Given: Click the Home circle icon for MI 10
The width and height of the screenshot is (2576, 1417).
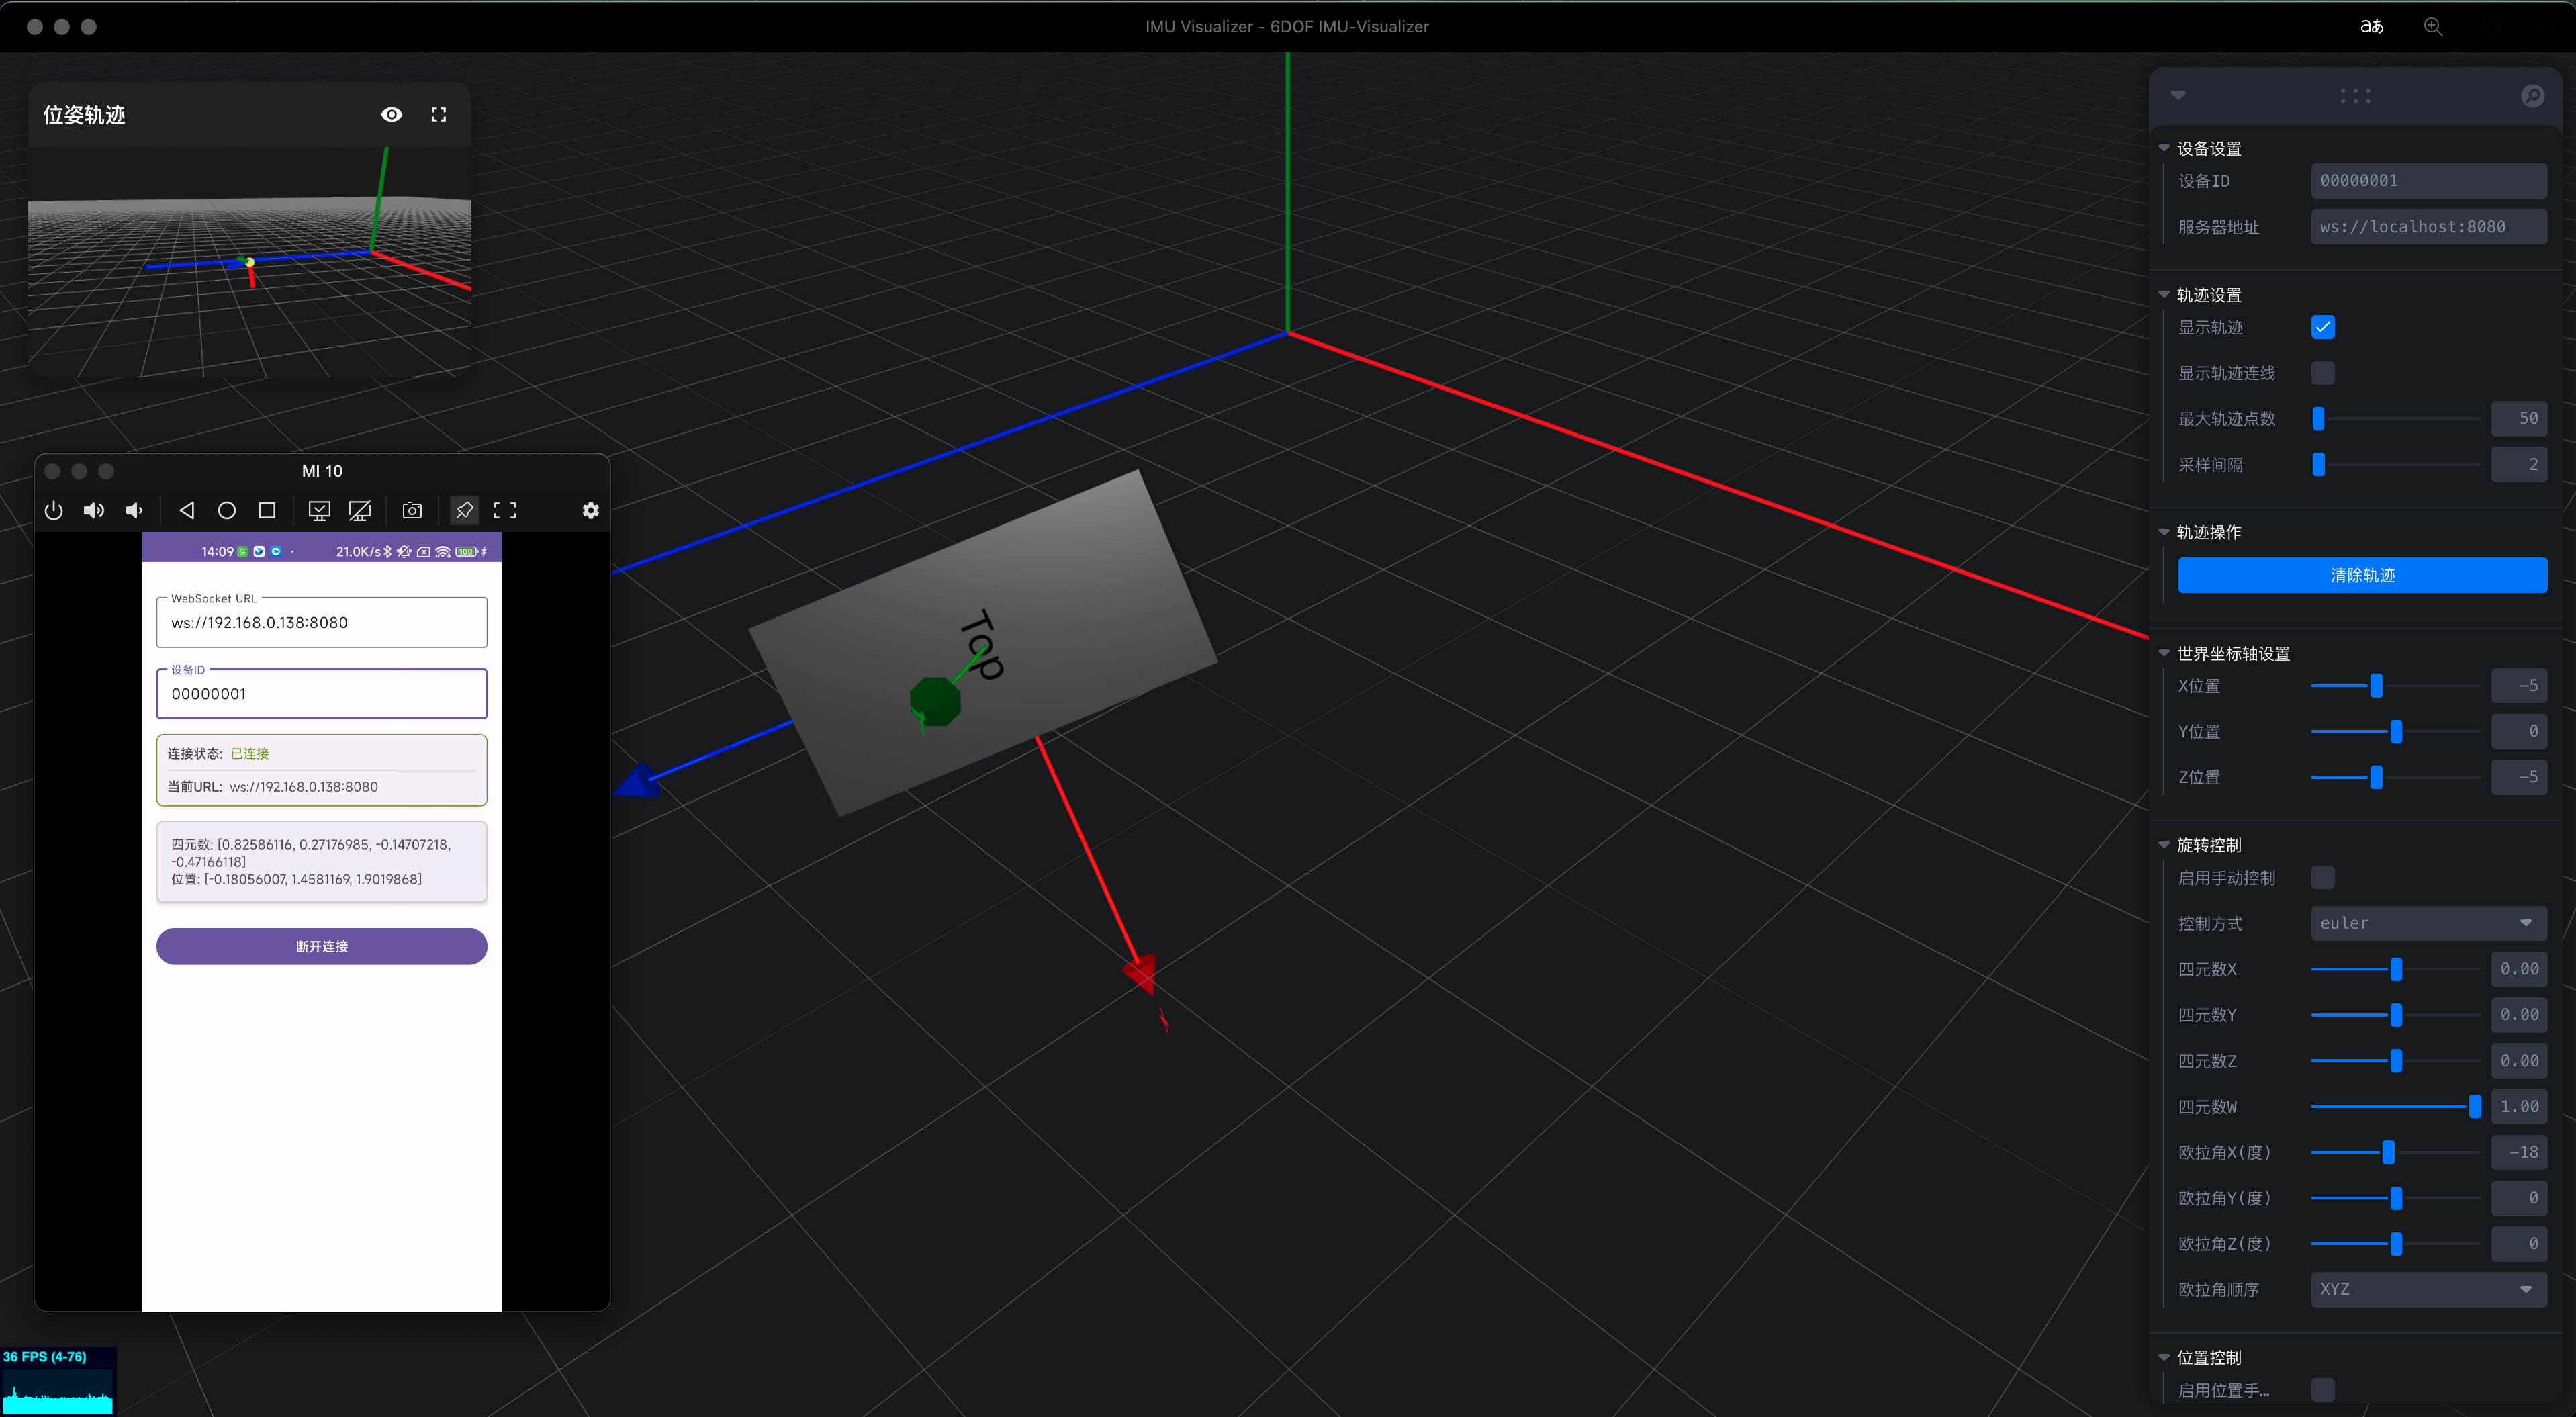Looking at the screenshot, I should [x=226, y=510].
